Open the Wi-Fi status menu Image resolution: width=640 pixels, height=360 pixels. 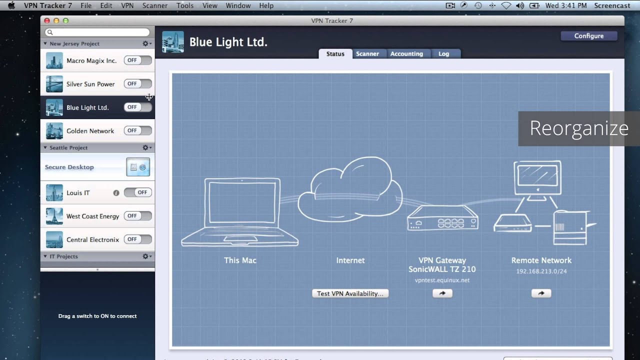tap(506, 5)
